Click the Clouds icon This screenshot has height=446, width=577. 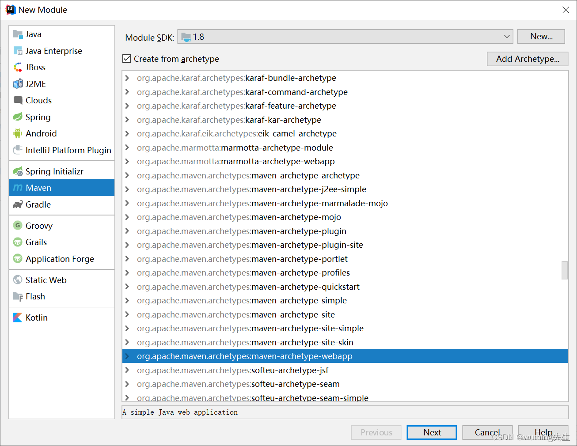tap(18, 100)
